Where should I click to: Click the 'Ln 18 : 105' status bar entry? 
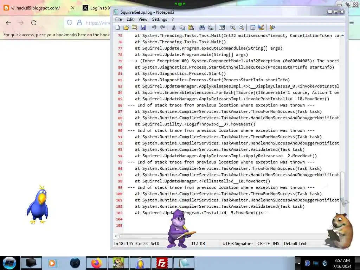click(123, 244)
